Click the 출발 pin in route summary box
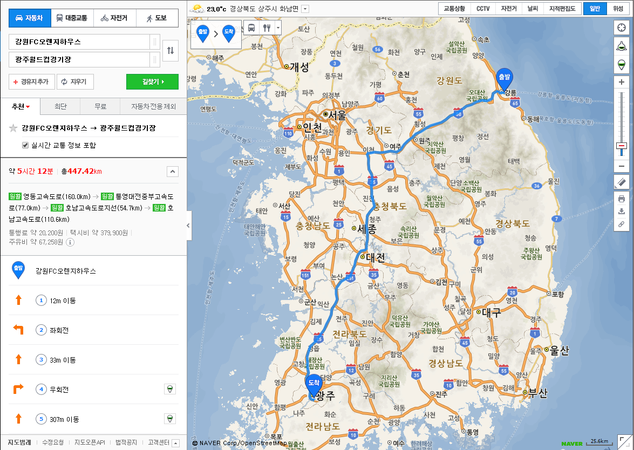The height and width of the screenshot is (450, 634). 202,33
